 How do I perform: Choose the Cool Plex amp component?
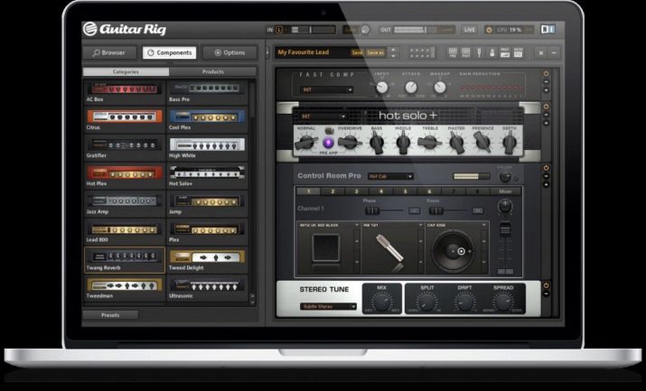207,120
